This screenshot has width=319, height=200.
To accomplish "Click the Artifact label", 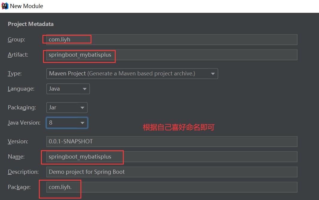I will (x=18, y=55).
